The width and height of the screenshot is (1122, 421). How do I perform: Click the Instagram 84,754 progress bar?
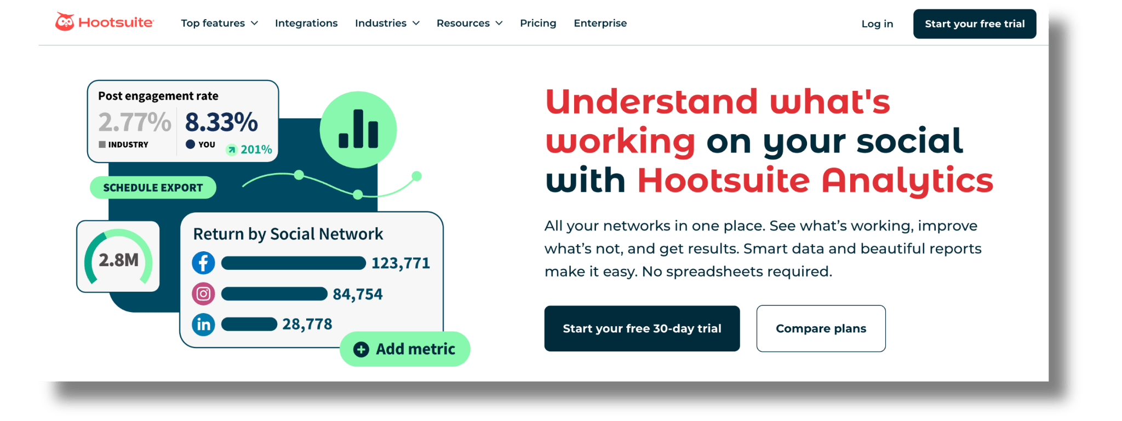pyautogui.click(x=274, y=294)
